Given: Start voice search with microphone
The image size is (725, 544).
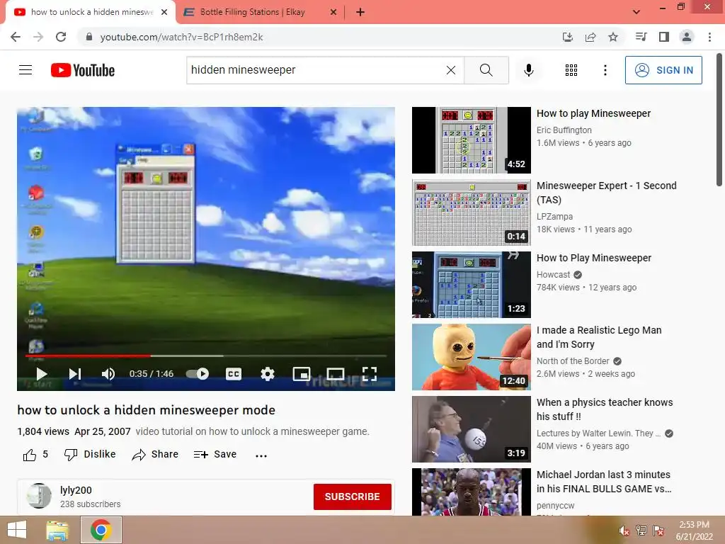Looking at the screenshot, I should point(529,70).
